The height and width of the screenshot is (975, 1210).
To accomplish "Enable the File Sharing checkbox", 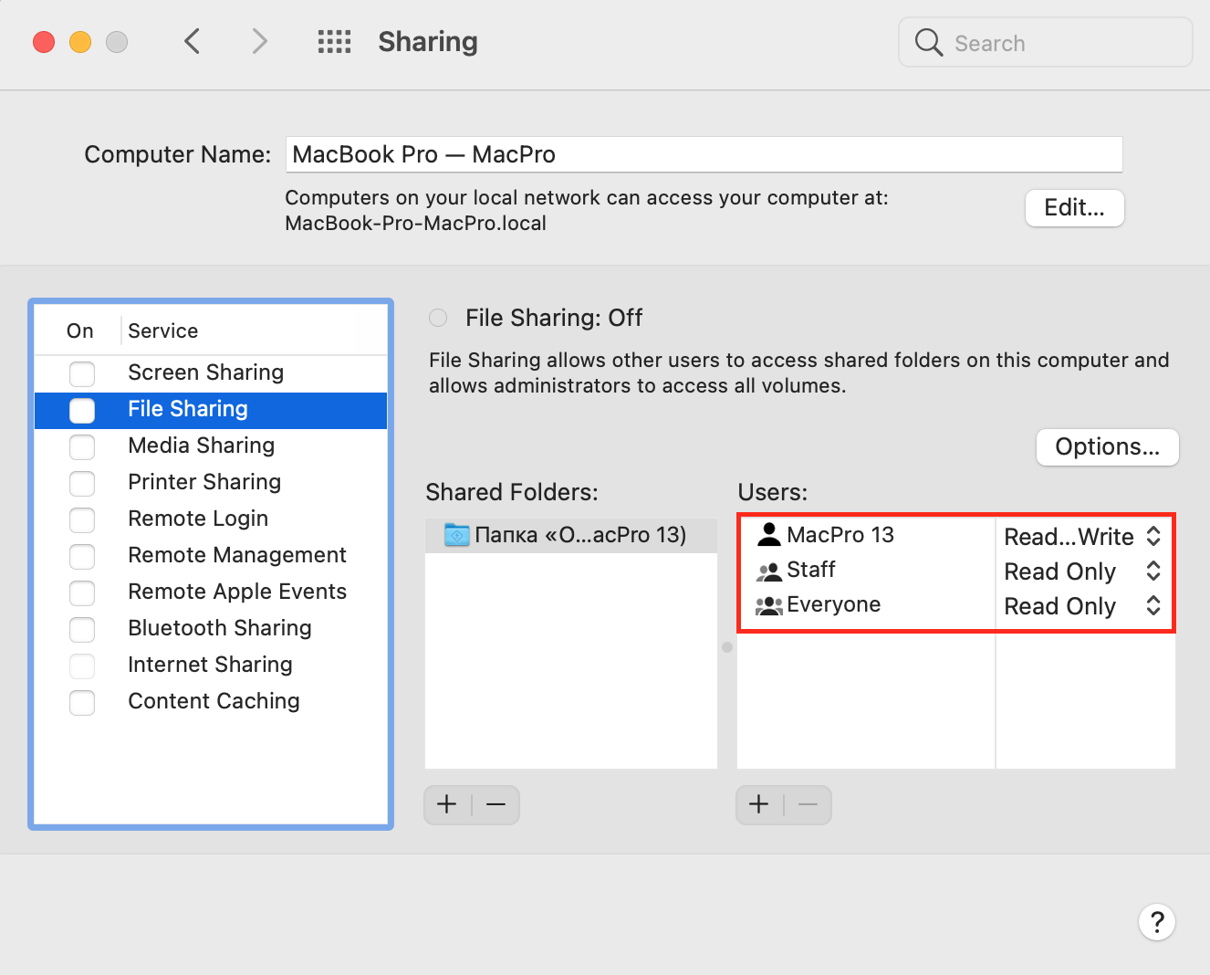I will (x=82, y=410).
